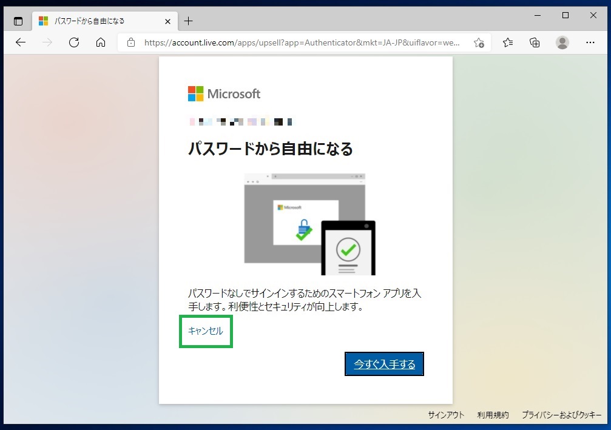Open the vertical tabs panel icon

pyautogui.click(x=18, y=21)
